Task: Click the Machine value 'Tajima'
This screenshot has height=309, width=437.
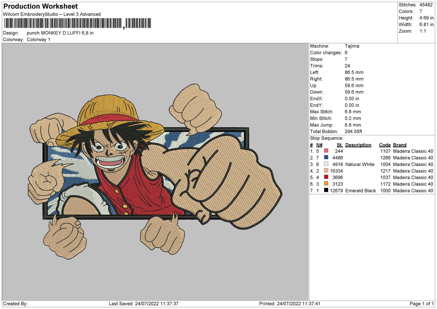Action: pos(352,46)
